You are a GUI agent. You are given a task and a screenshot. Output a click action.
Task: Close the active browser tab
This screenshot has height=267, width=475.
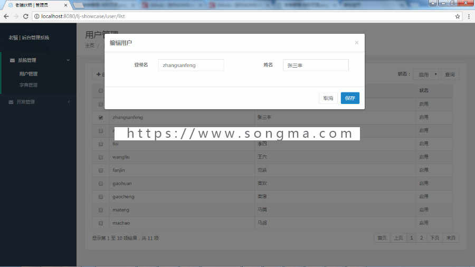(65, 5)
